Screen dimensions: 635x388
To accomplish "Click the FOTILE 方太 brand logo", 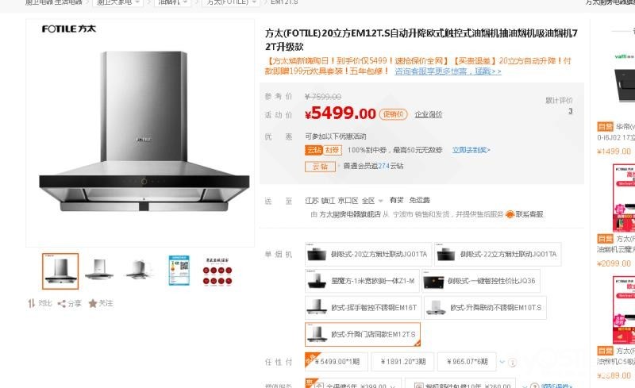I will point(69,29).
